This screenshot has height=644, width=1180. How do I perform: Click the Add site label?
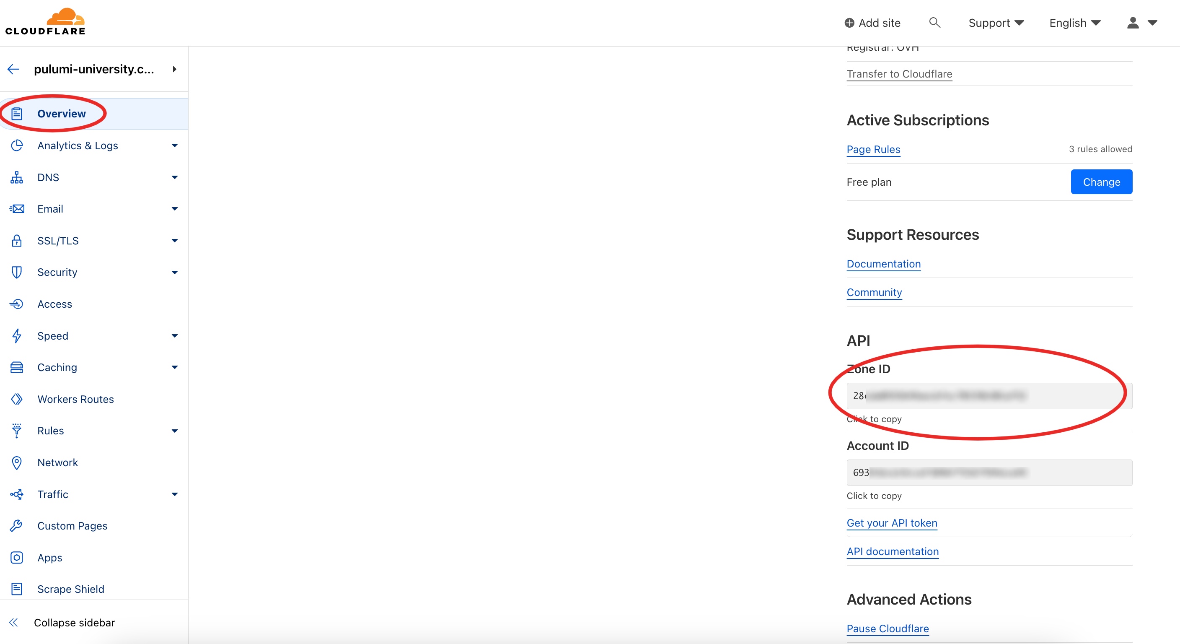pyautogui.click(x=879, y=23)
